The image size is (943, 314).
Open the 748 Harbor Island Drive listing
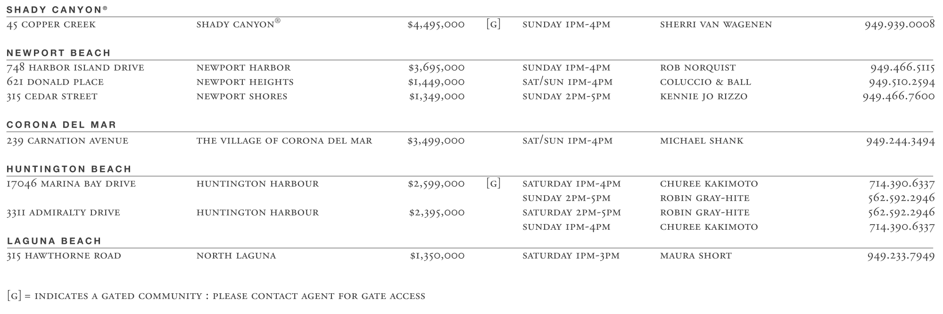pos(75,68)
